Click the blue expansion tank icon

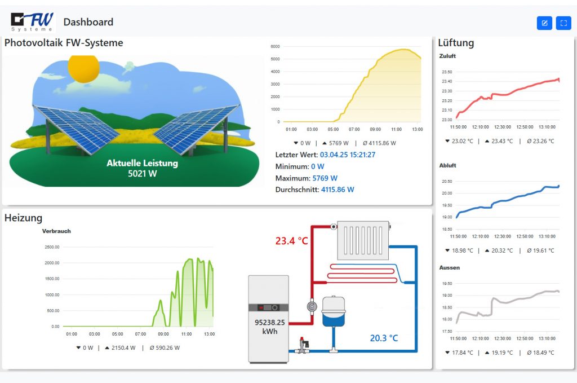pyautogui.click(x=334, y=311)
